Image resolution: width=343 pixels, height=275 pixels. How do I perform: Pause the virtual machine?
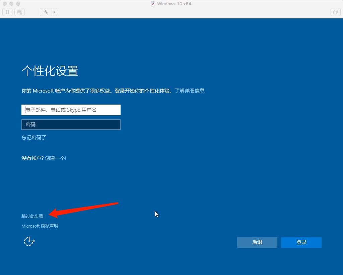[7, 12]
